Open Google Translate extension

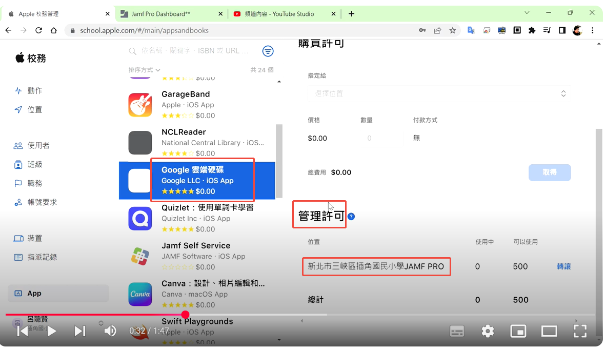click(x=471, y=30)
